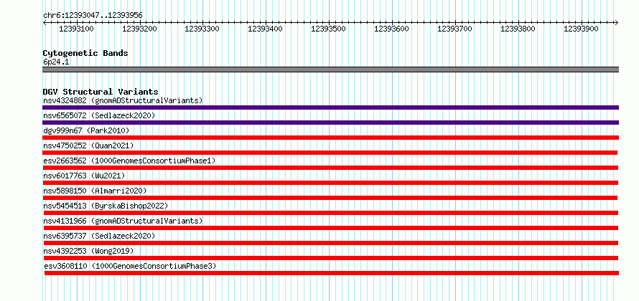639x301 pixels.
Task: Click ruler position 12393900
Action: [x=582, y=29]
